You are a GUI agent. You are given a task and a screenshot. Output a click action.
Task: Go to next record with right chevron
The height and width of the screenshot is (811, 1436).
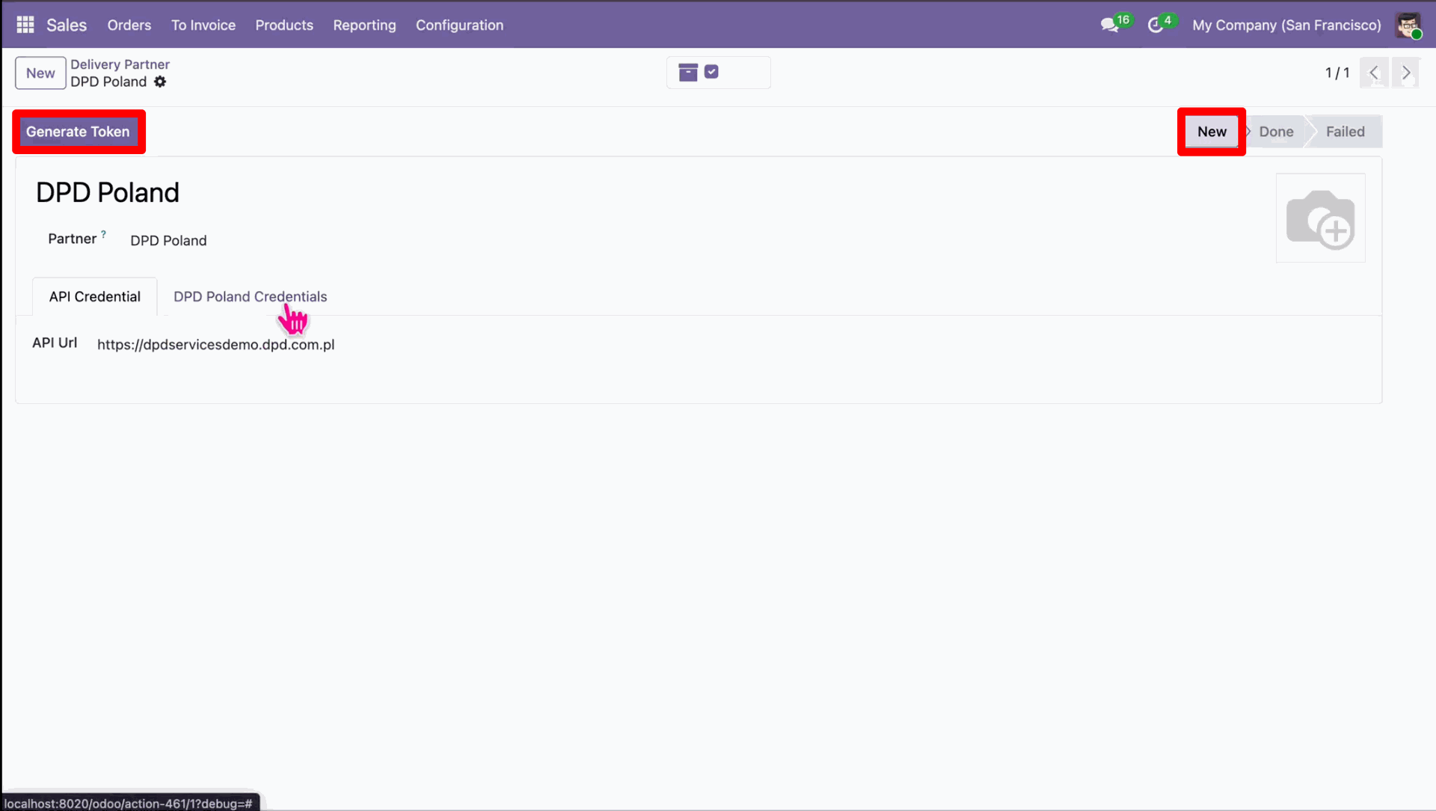1406,73
